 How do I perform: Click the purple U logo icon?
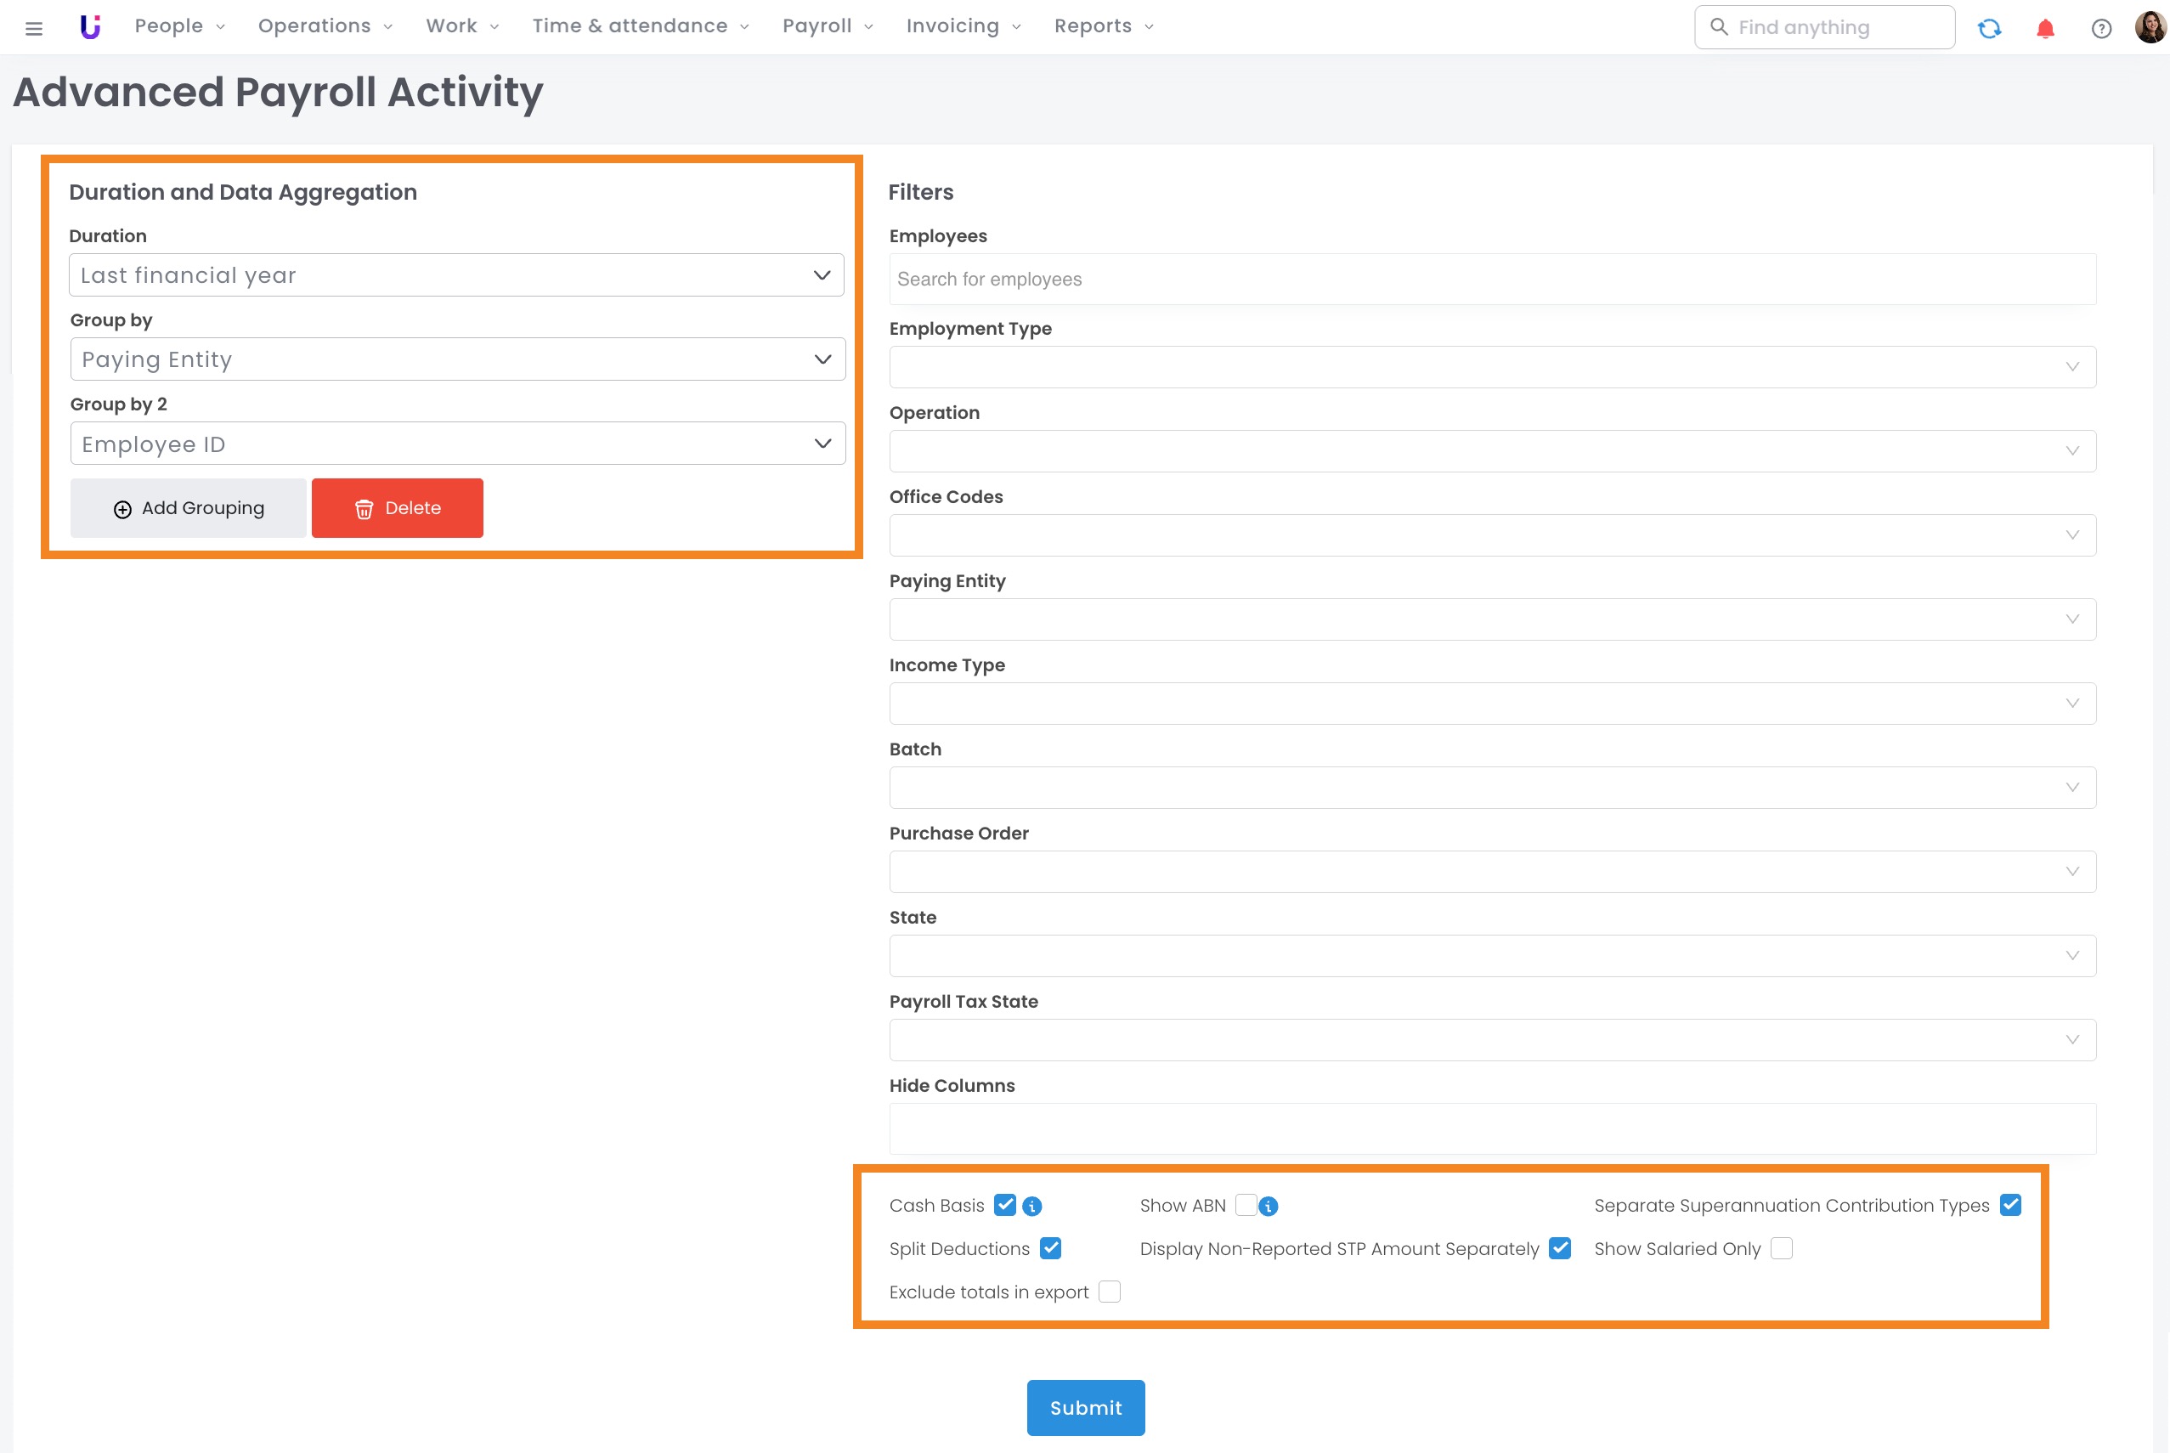click(x=90, y=27)
